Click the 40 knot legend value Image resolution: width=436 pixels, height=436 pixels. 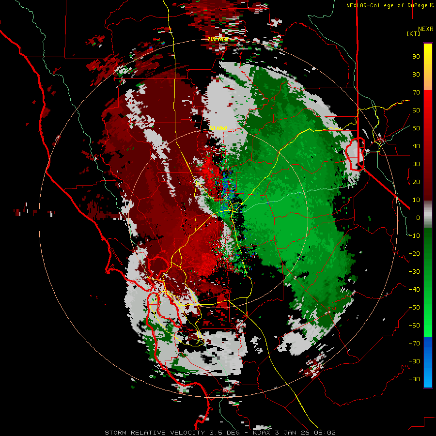click(x=416, y=146)
